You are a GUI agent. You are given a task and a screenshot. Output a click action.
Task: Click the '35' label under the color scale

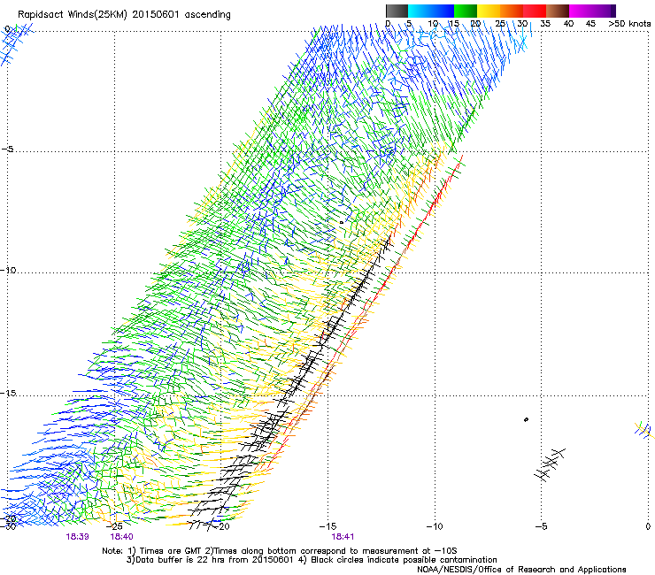click(545, 24)
